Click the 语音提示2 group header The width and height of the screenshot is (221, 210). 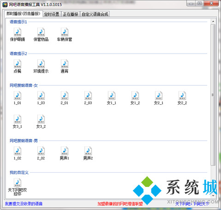18,54
